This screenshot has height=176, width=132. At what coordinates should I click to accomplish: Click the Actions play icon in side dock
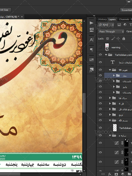tap(91, 23)
